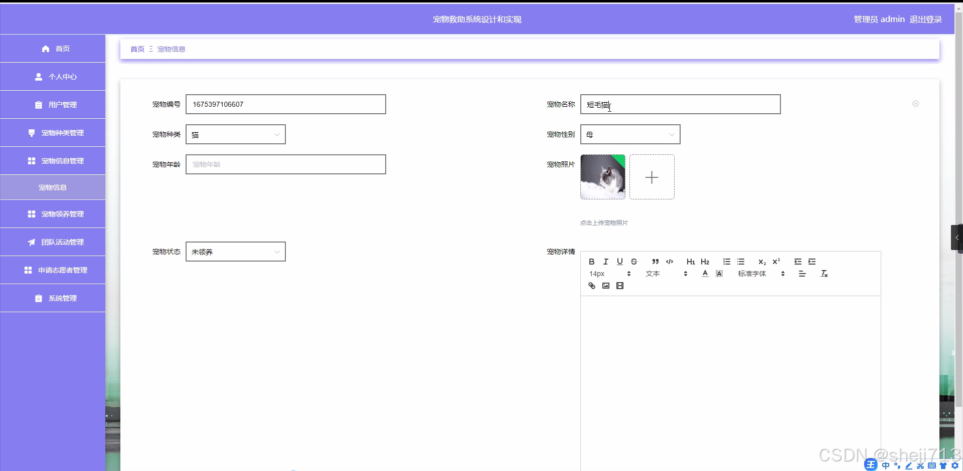Screen dimensions: 963x471
Task: Insert a hyperlink in the editor
Action: point(591,286)
